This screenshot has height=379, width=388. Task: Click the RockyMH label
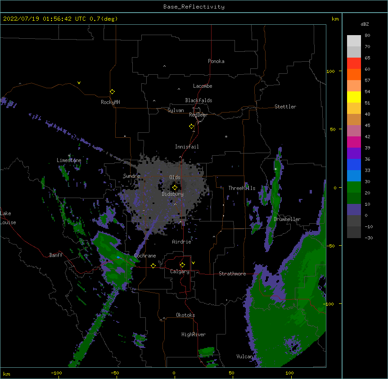pos(110,102)
